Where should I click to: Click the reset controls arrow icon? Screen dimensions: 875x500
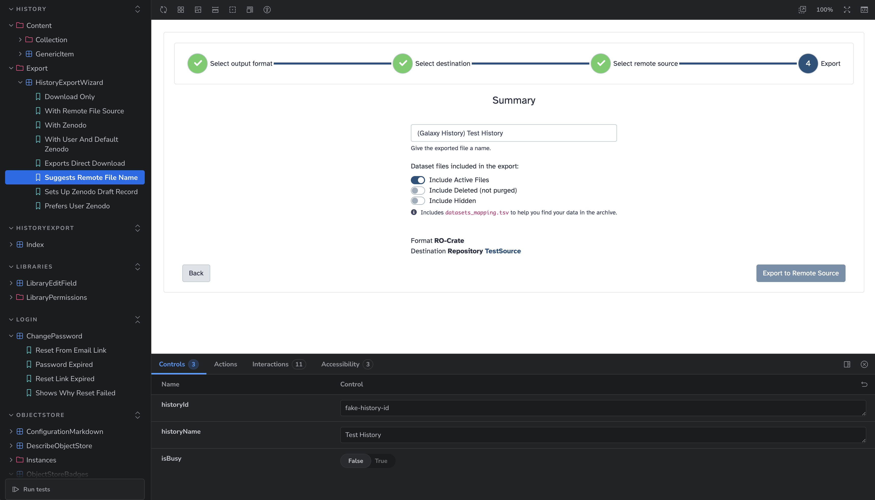[x=864, y=384]
